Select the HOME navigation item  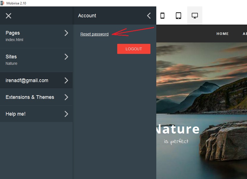(x=222, y=34)
